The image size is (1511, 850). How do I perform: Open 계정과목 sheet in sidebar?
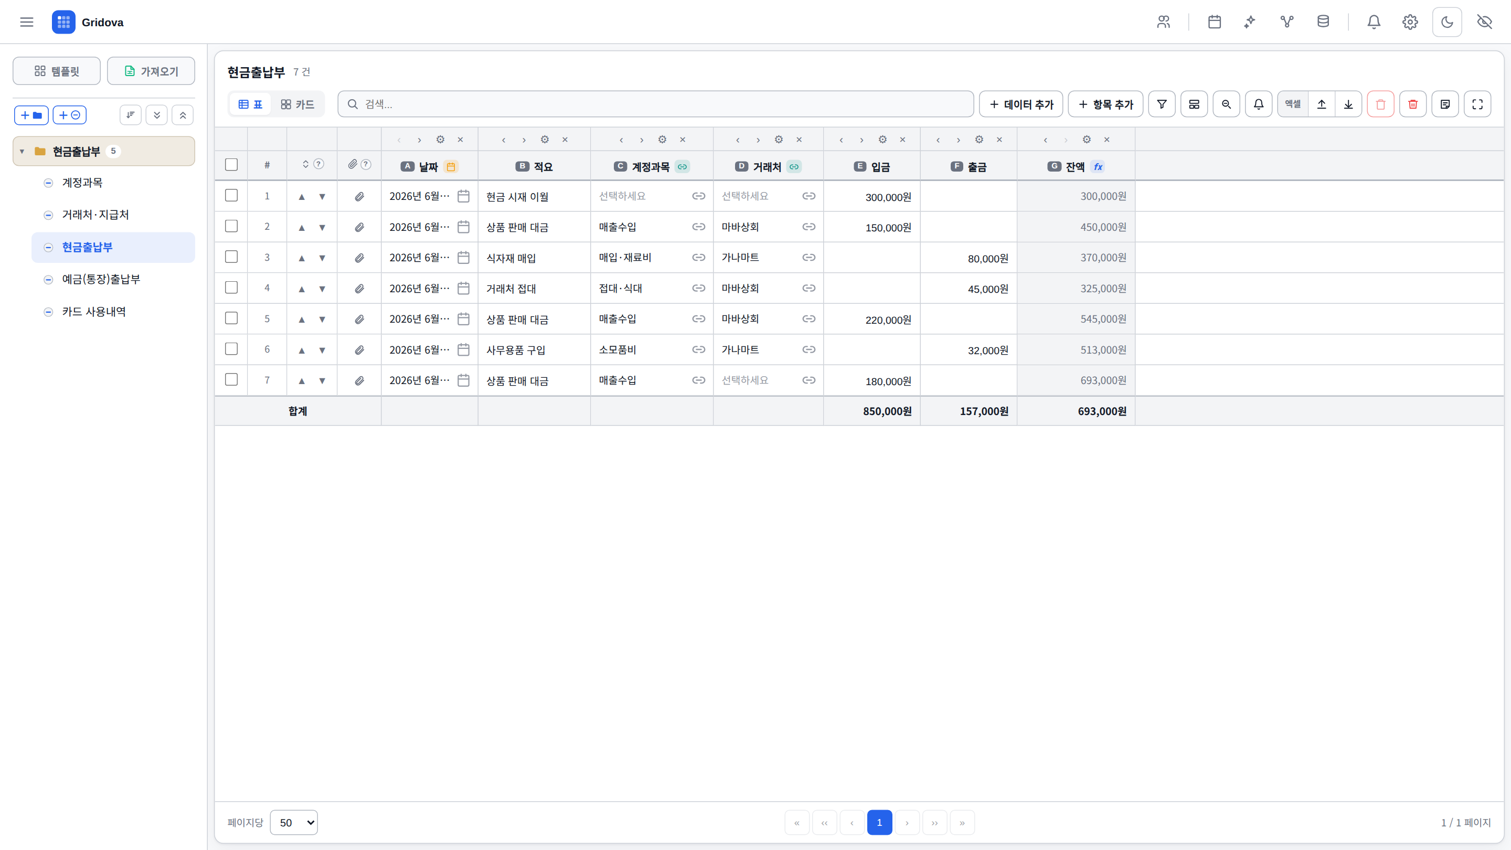(113, 183)
